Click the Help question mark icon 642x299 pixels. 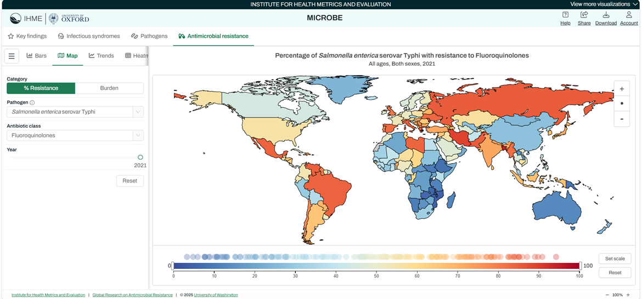click(565, 15)
